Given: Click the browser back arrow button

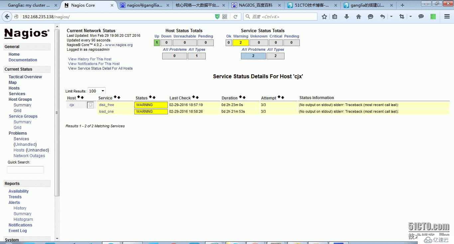Looking at the screenshot, I should pyautogui.click(x=7, y=17).
